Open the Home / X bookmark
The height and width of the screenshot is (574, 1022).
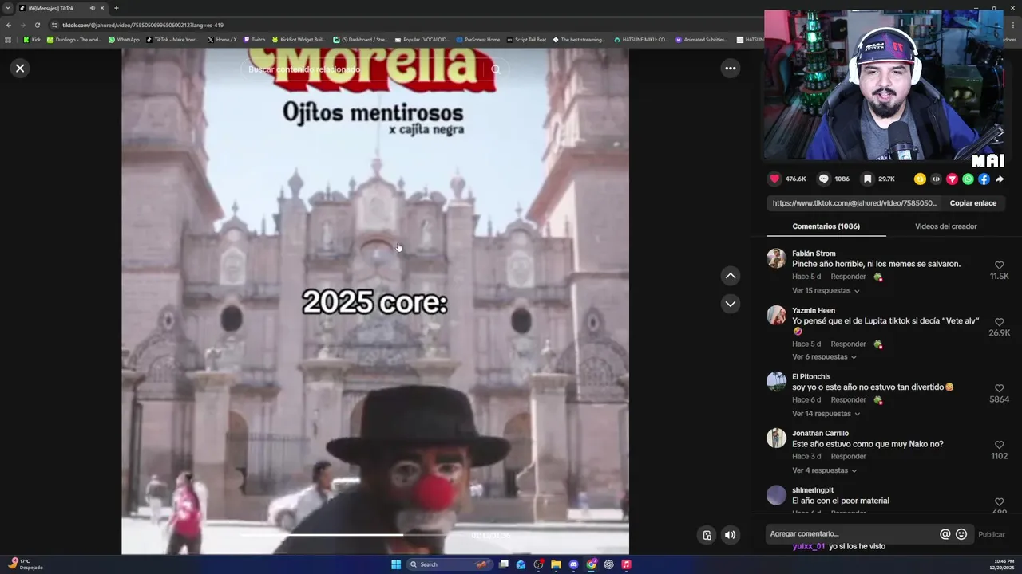[222, 39]
